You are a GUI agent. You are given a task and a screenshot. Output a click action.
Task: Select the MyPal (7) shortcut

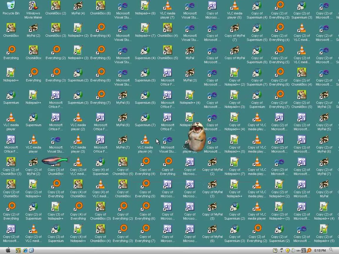pos(123,142)
